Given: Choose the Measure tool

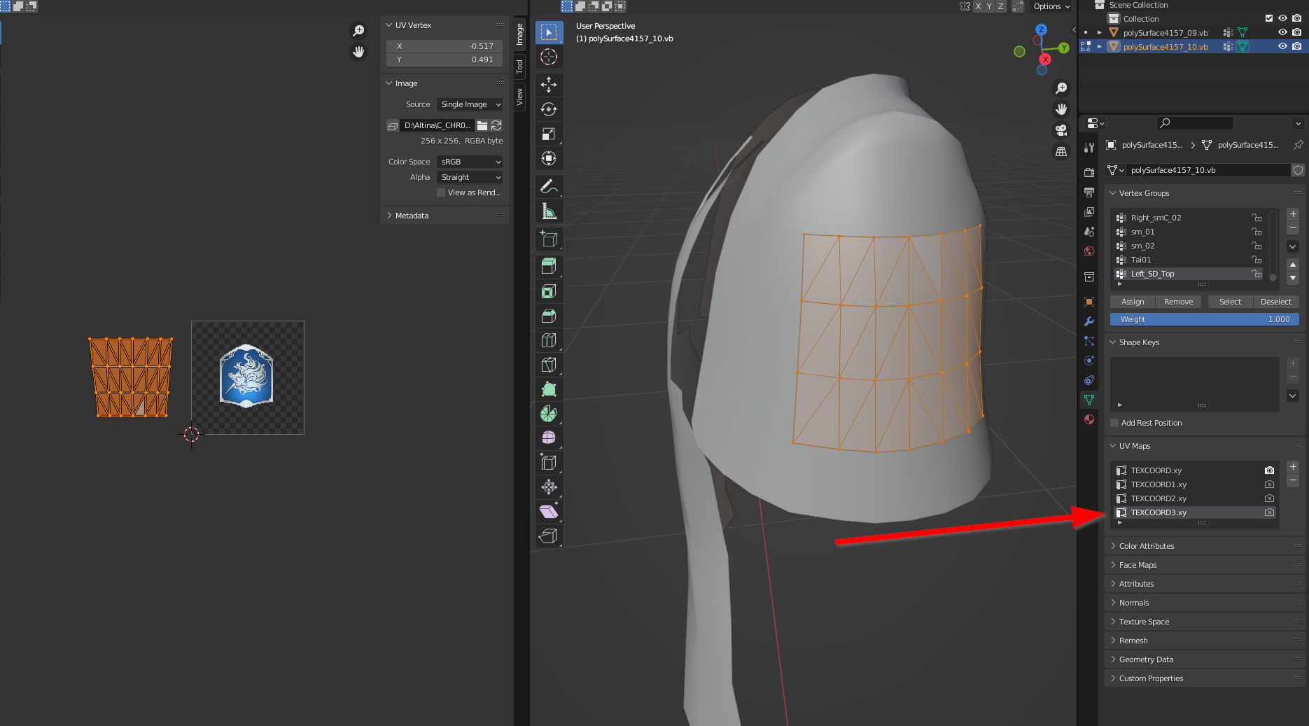Looking at the screenshot, I should pyautogui.click(x=549, y=211).
